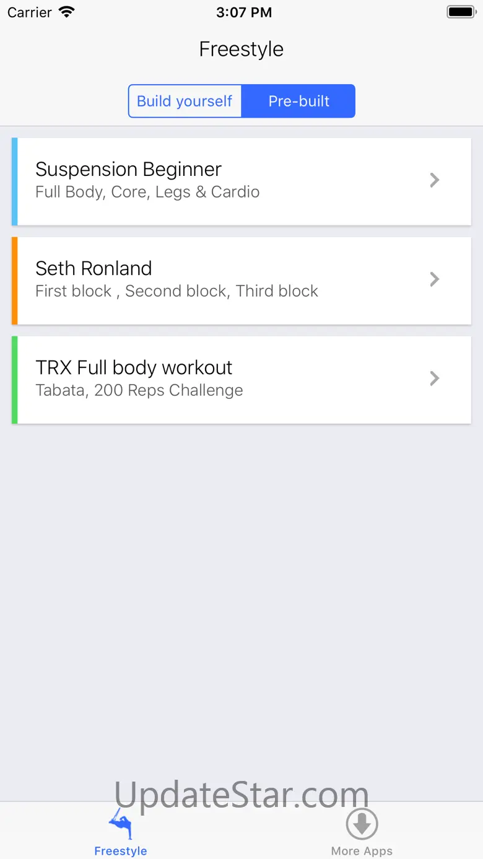Open the Suspension Beginner workout title

tap(128, 169)
